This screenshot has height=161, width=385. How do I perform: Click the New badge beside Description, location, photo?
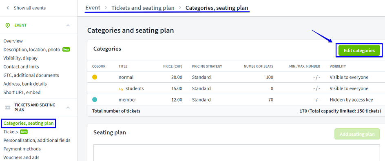pos(66,50)
